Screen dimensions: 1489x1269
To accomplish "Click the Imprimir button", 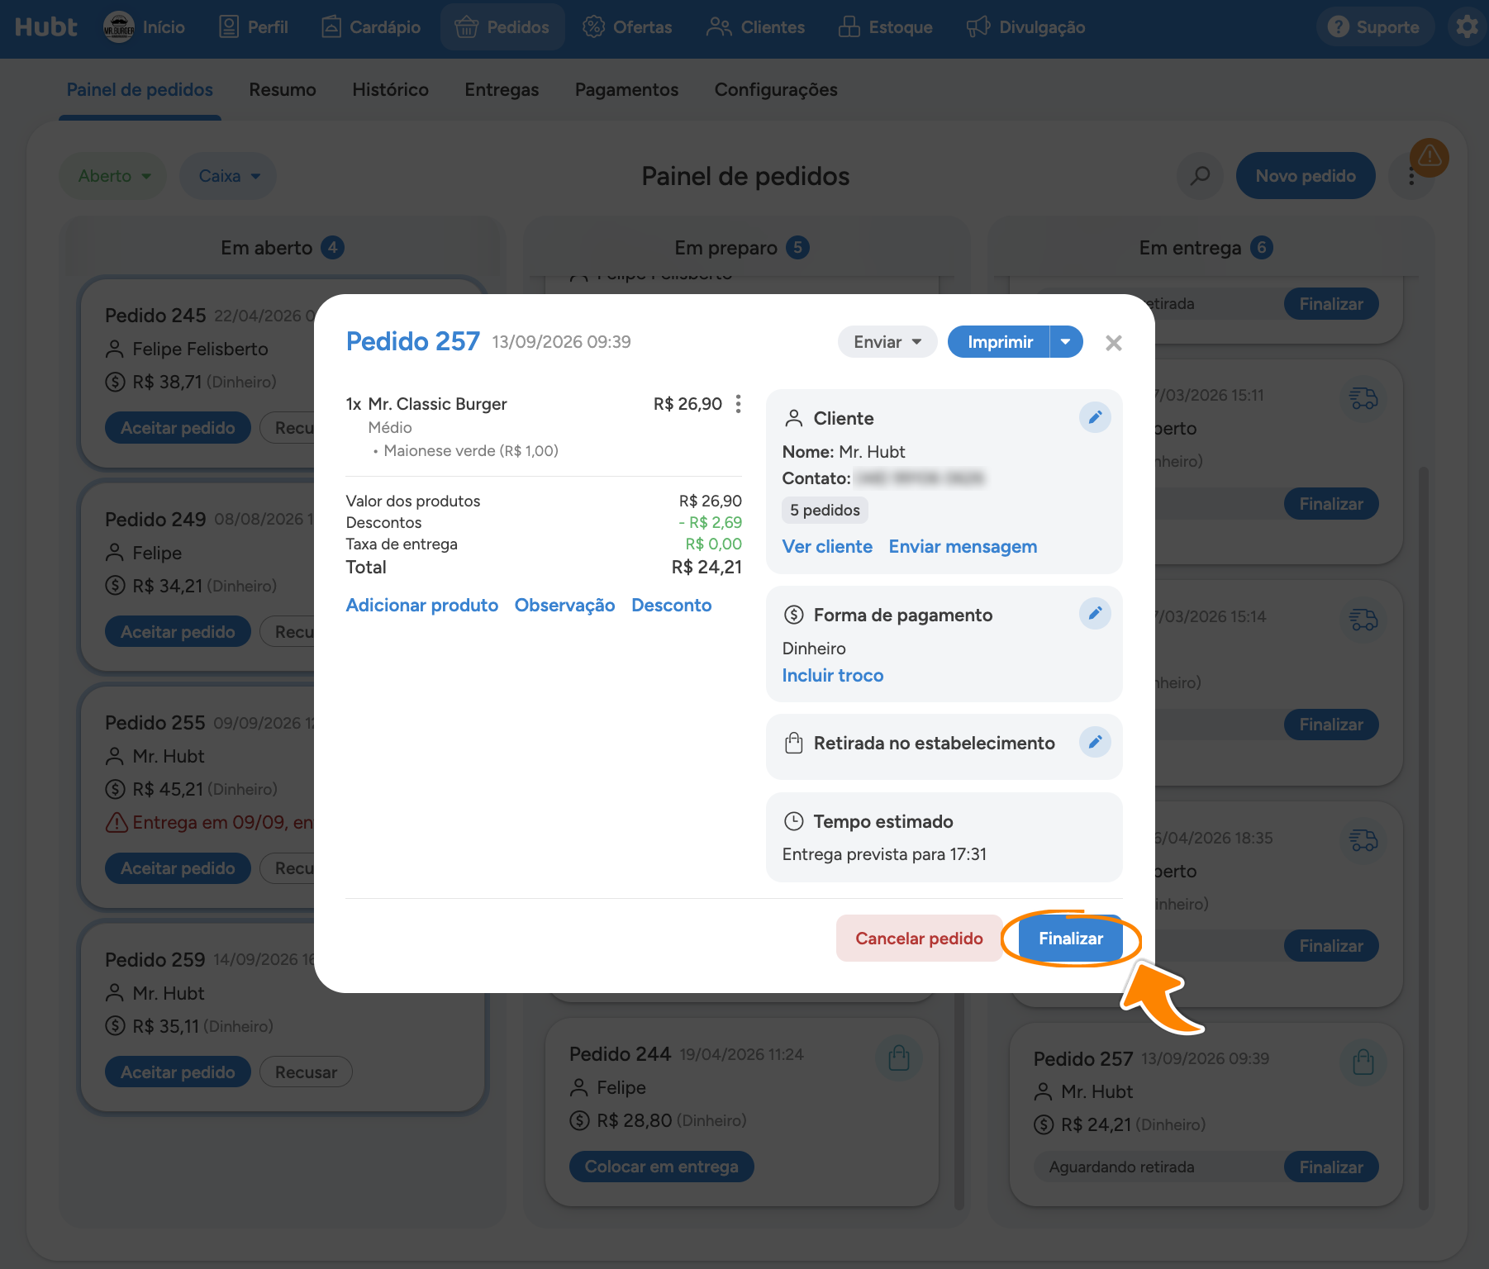I will coord(999,342).
